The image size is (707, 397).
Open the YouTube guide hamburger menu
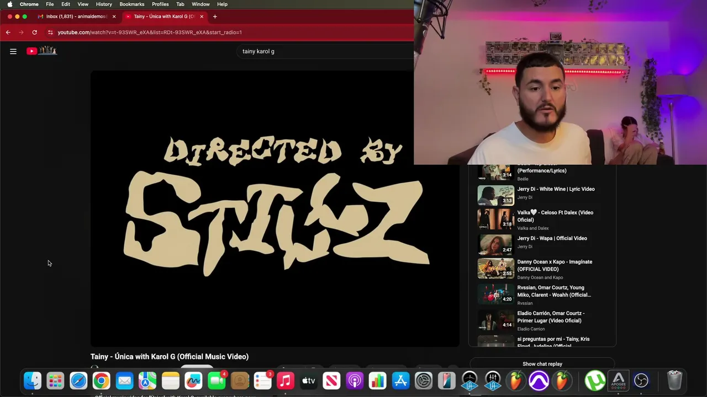point(13,51)
